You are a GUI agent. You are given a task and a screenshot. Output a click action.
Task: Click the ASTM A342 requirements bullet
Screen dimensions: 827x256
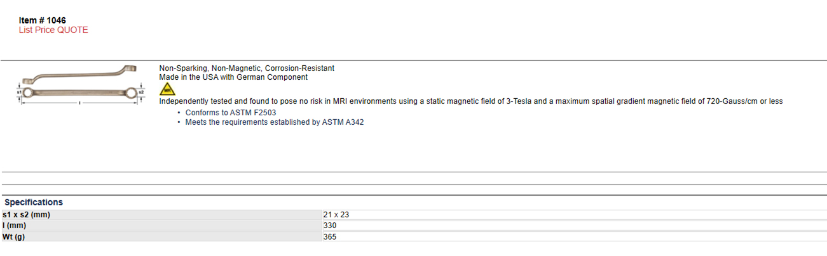click(x=275, y=122)
